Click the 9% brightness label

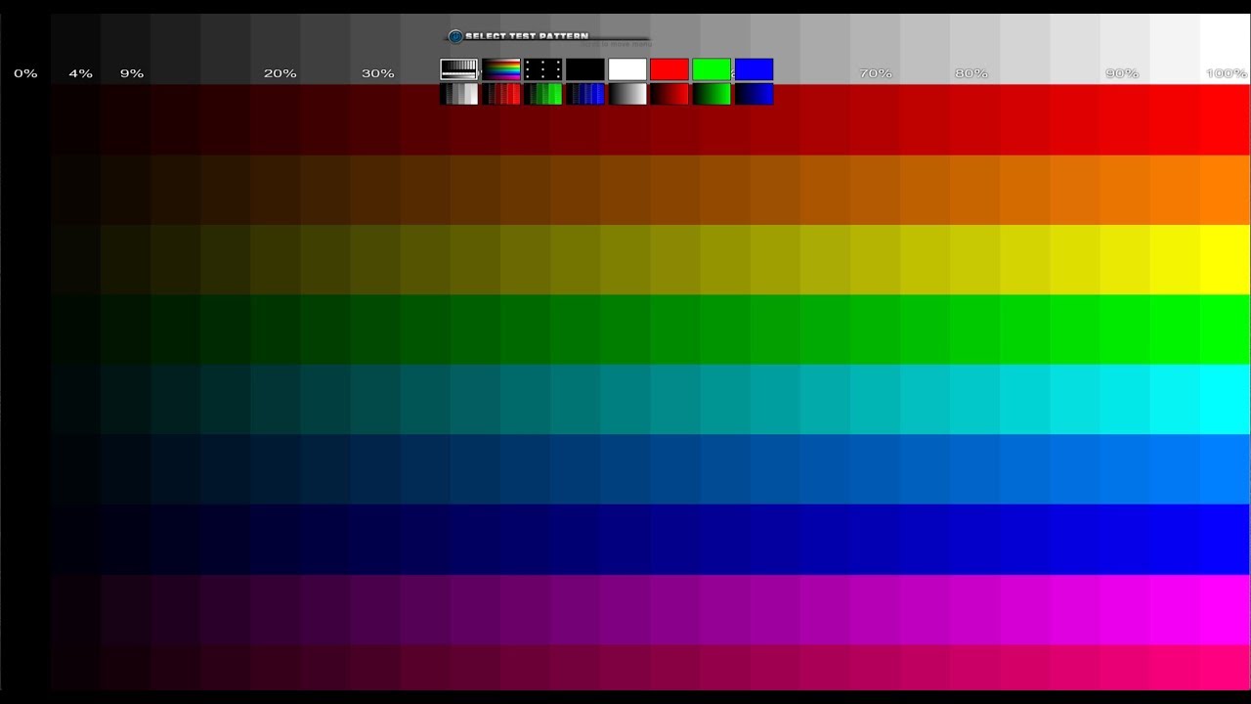[132, 73]
